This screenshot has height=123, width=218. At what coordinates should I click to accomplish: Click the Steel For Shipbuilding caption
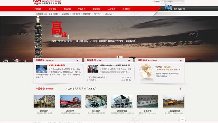pyautogui.click(x=71, y=113)
